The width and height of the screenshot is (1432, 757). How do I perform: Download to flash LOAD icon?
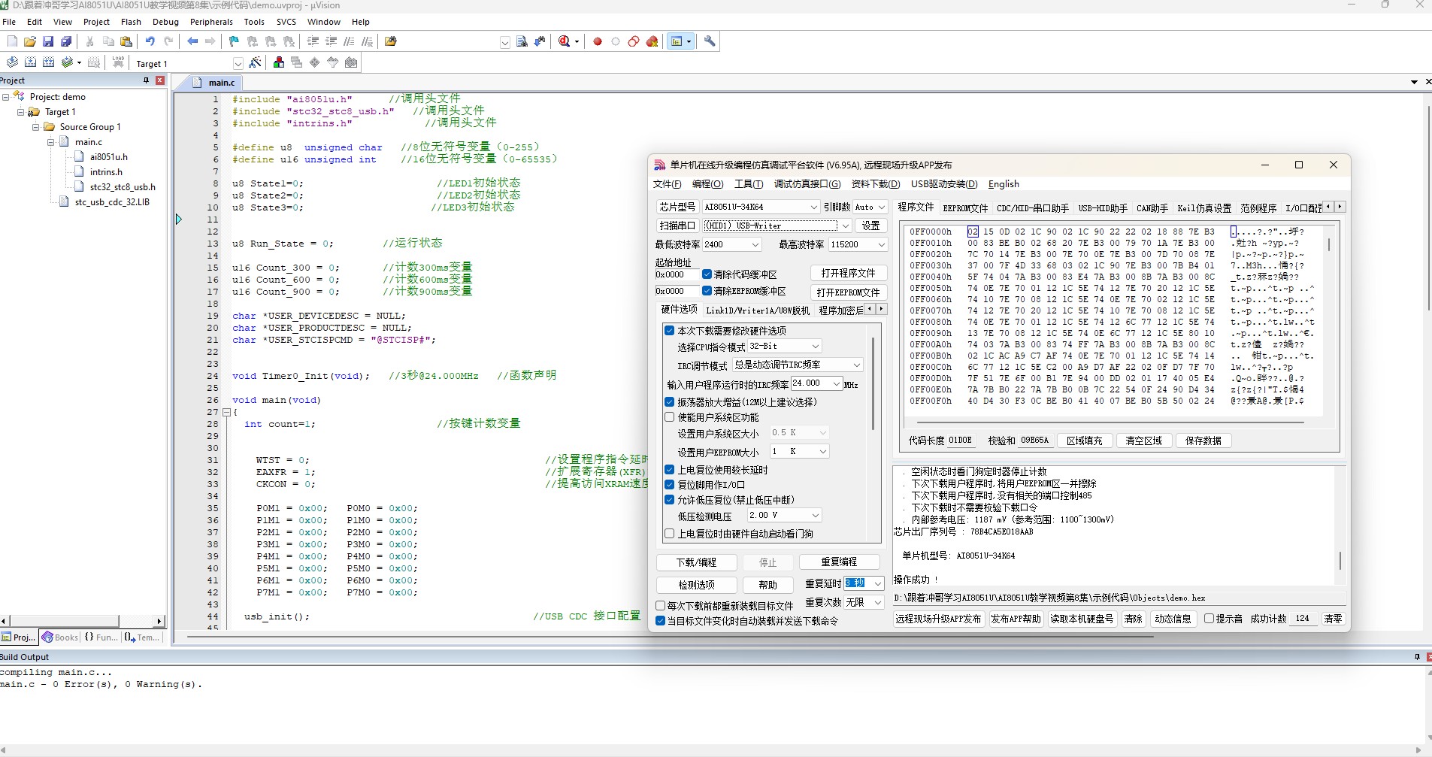(118, 62)
